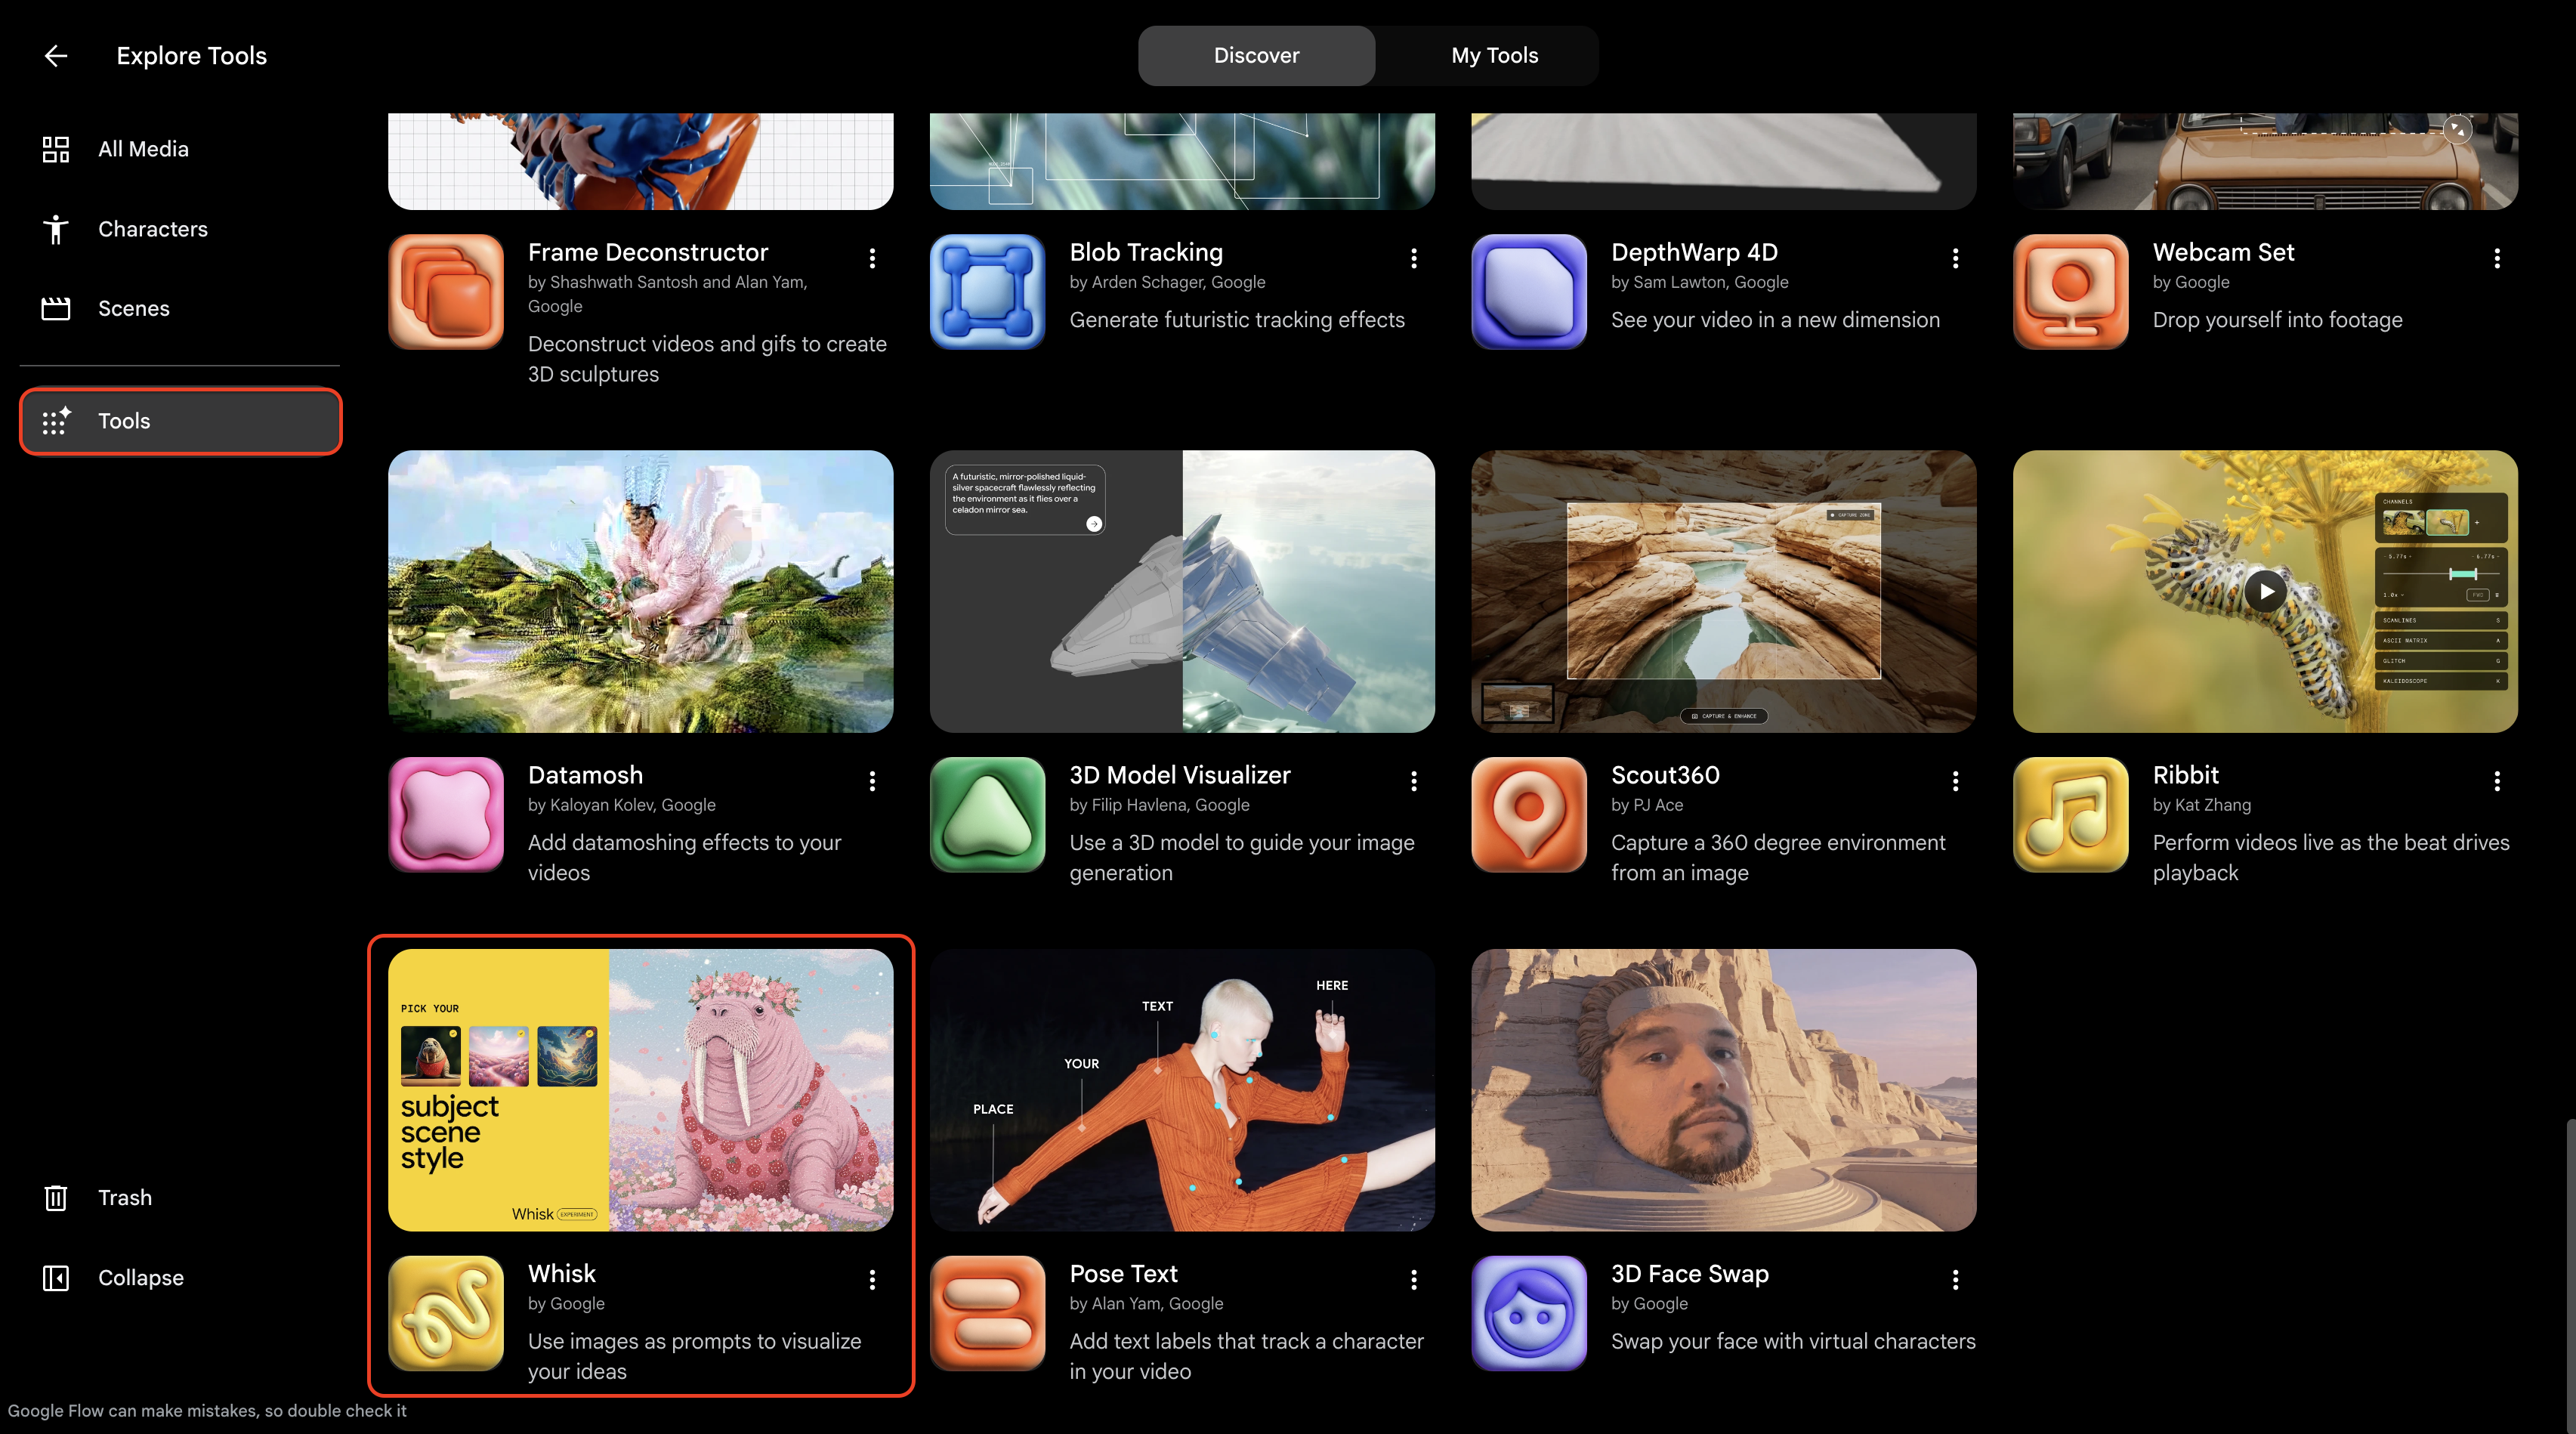The image size is (2576, 1434).
Task: Open the 3D Model Visualizer preview thumbnail
Action: click(x=1182, y=591)
